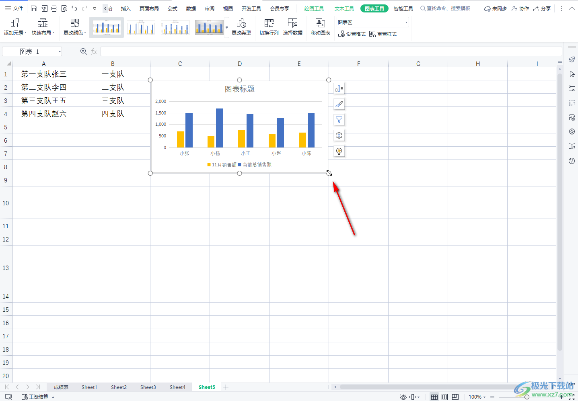Switch to normal grid view icon
The image size is (578, 401).
click(434, 397)
